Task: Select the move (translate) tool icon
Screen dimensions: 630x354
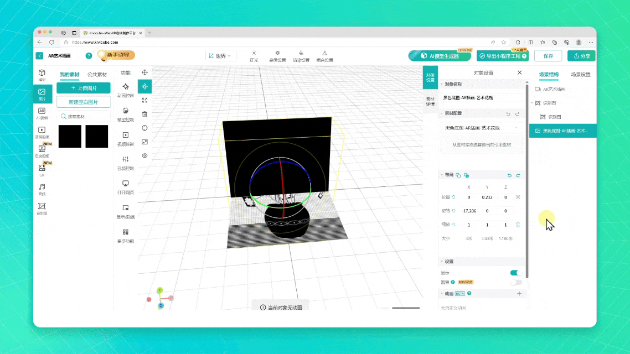Action: (x=144, y=72)
